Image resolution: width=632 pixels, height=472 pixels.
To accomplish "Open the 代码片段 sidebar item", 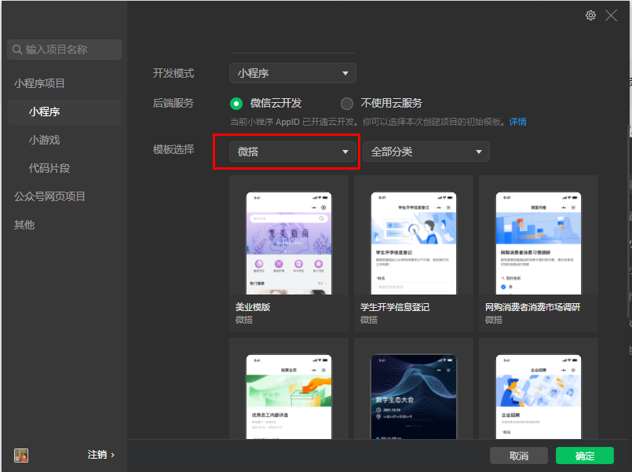I will [49, 168].
